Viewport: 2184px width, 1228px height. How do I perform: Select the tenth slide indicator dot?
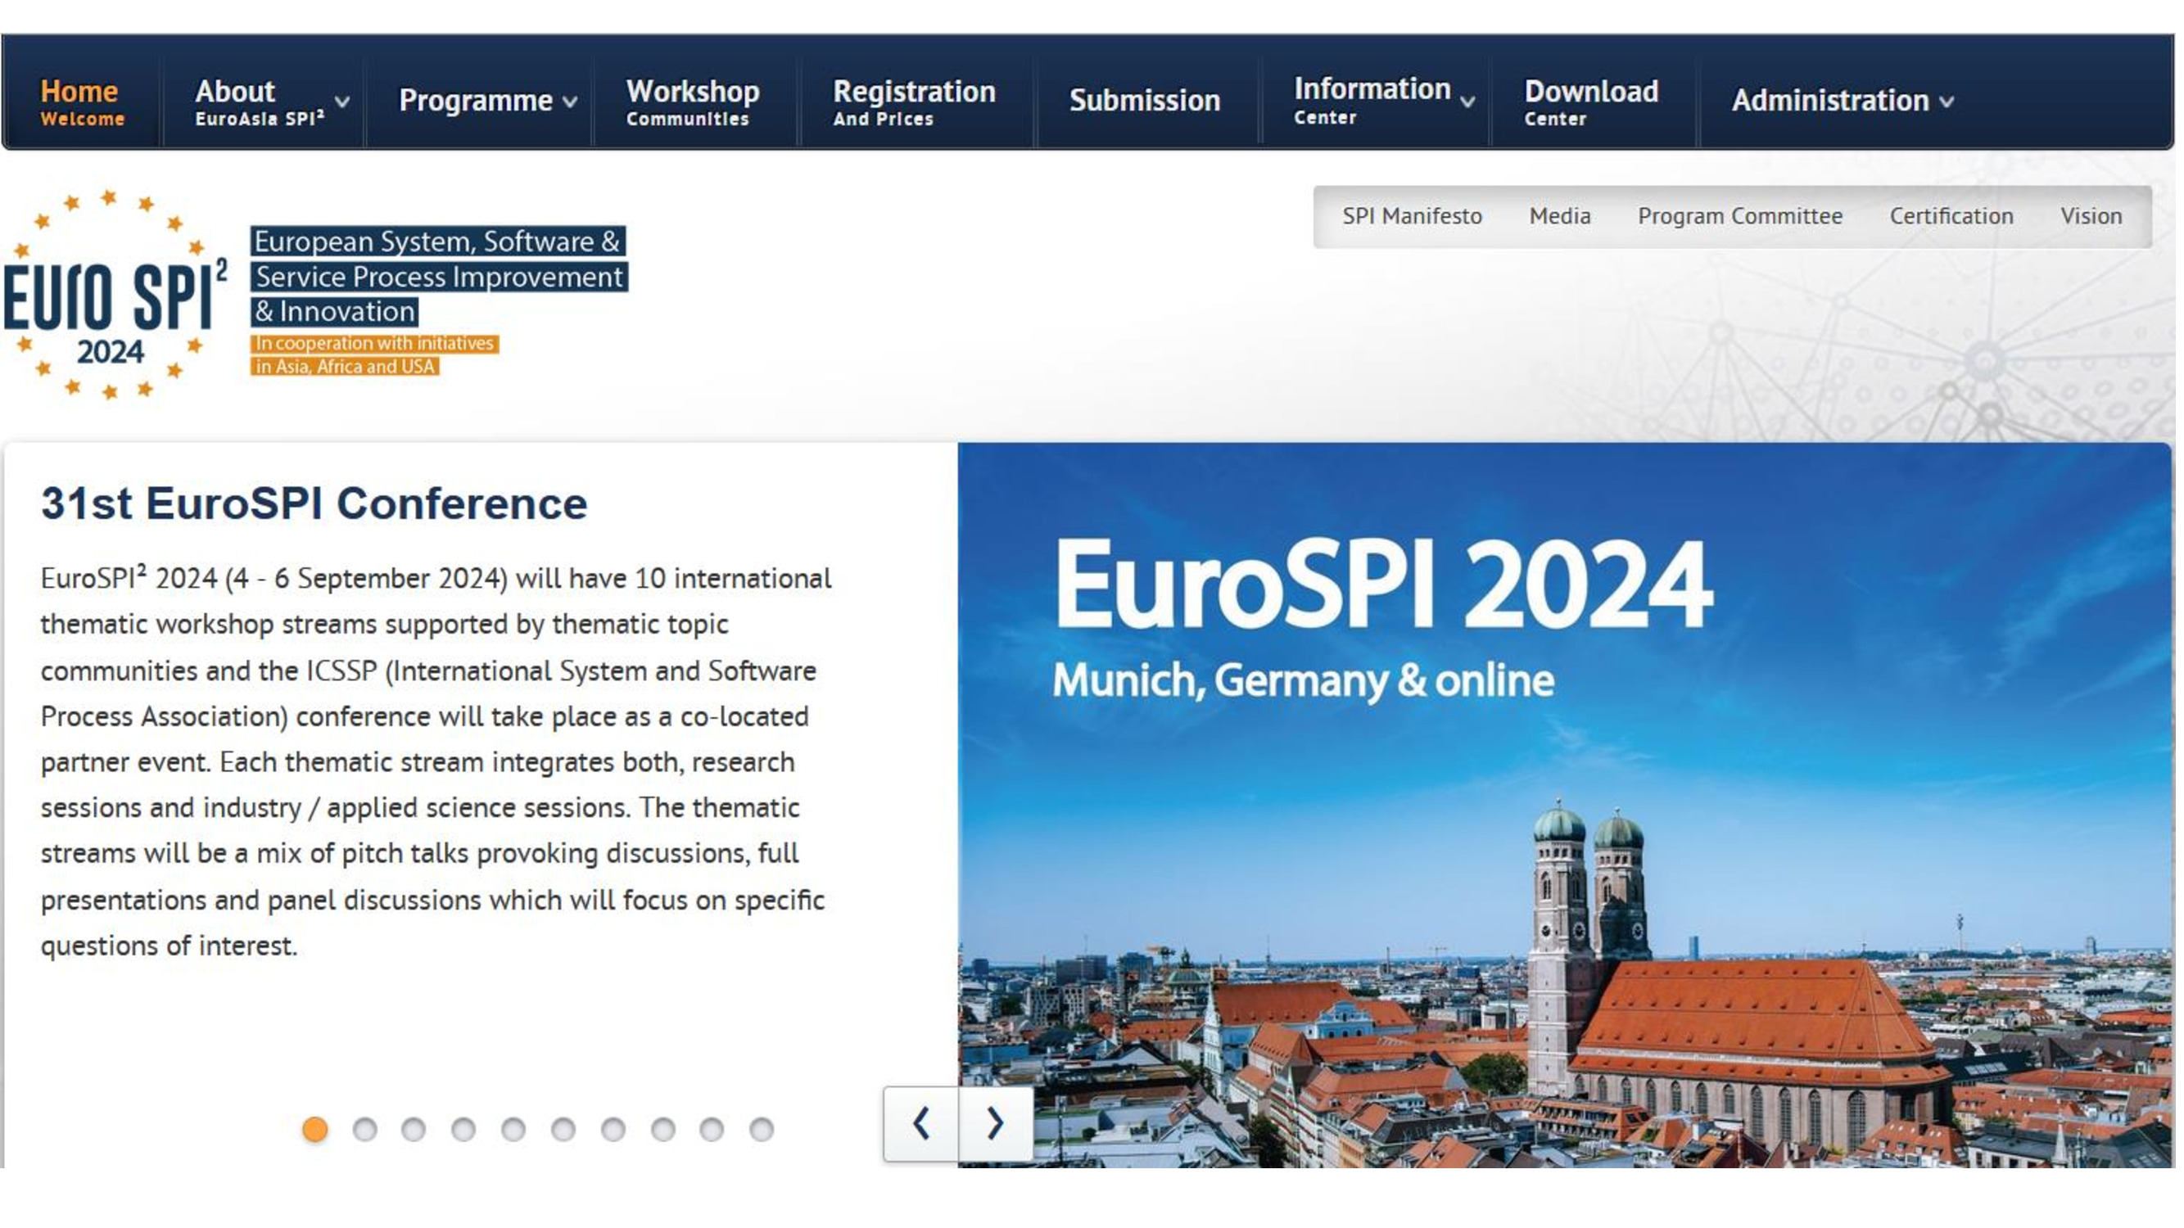[762, 1129]
